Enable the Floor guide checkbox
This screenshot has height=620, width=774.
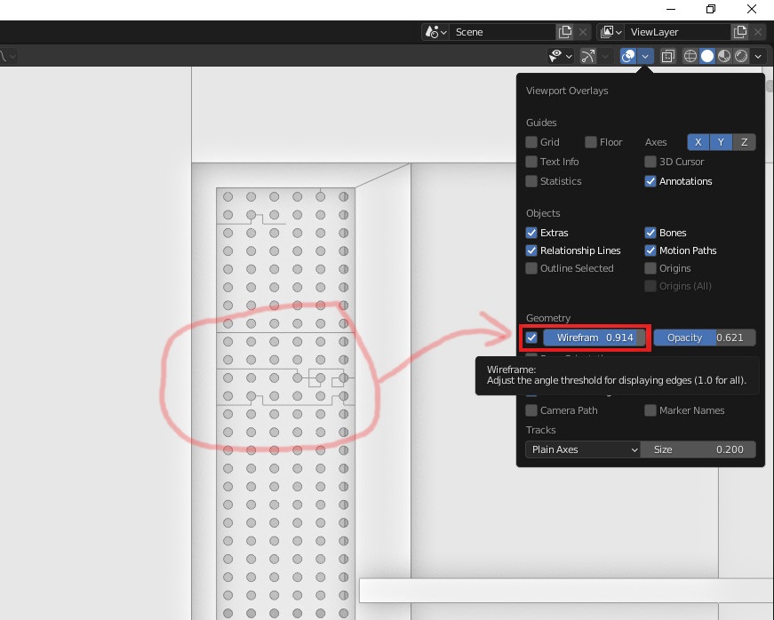(590, 142)
